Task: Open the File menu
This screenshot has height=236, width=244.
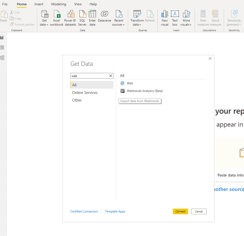Action: pos(5,4)
